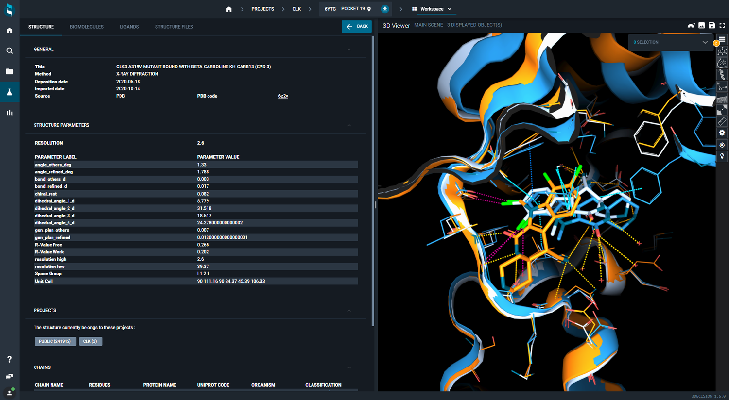Click the dihedral_angle_2_d row label
The image size is (729, 400).
point(54,208)
